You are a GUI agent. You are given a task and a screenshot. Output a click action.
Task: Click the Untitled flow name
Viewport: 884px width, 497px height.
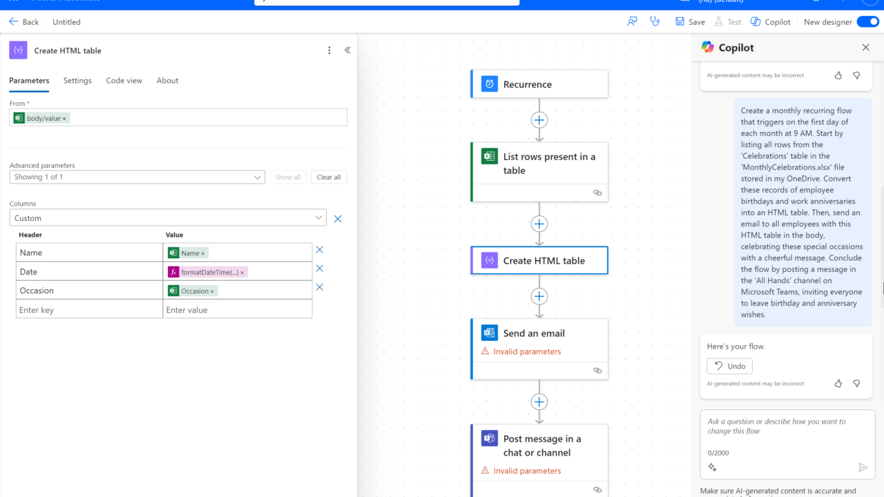pos(67,22)
